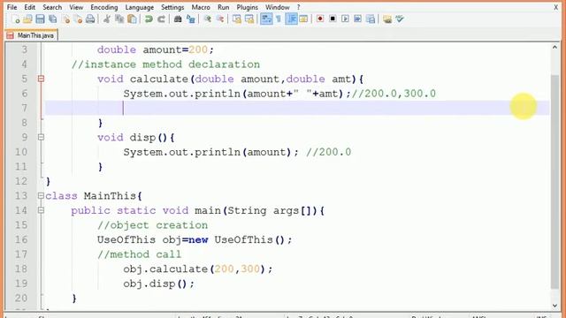Screen dimensions: 566x318
Task: Undo the last edit with green arrow
Action: (149, 19)
